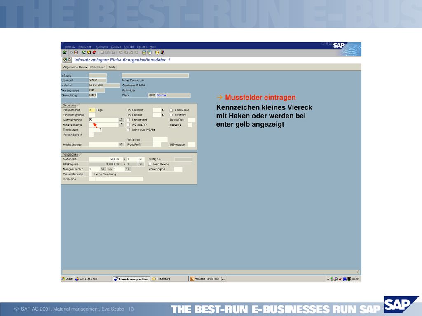The width and height of the screenshot is (422, 316).
Task: Click the Konditionen button
Action: point(97,67)
